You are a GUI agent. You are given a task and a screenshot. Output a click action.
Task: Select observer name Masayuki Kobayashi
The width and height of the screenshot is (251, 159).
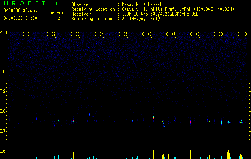pyautogui.click(x=143, y=4)
